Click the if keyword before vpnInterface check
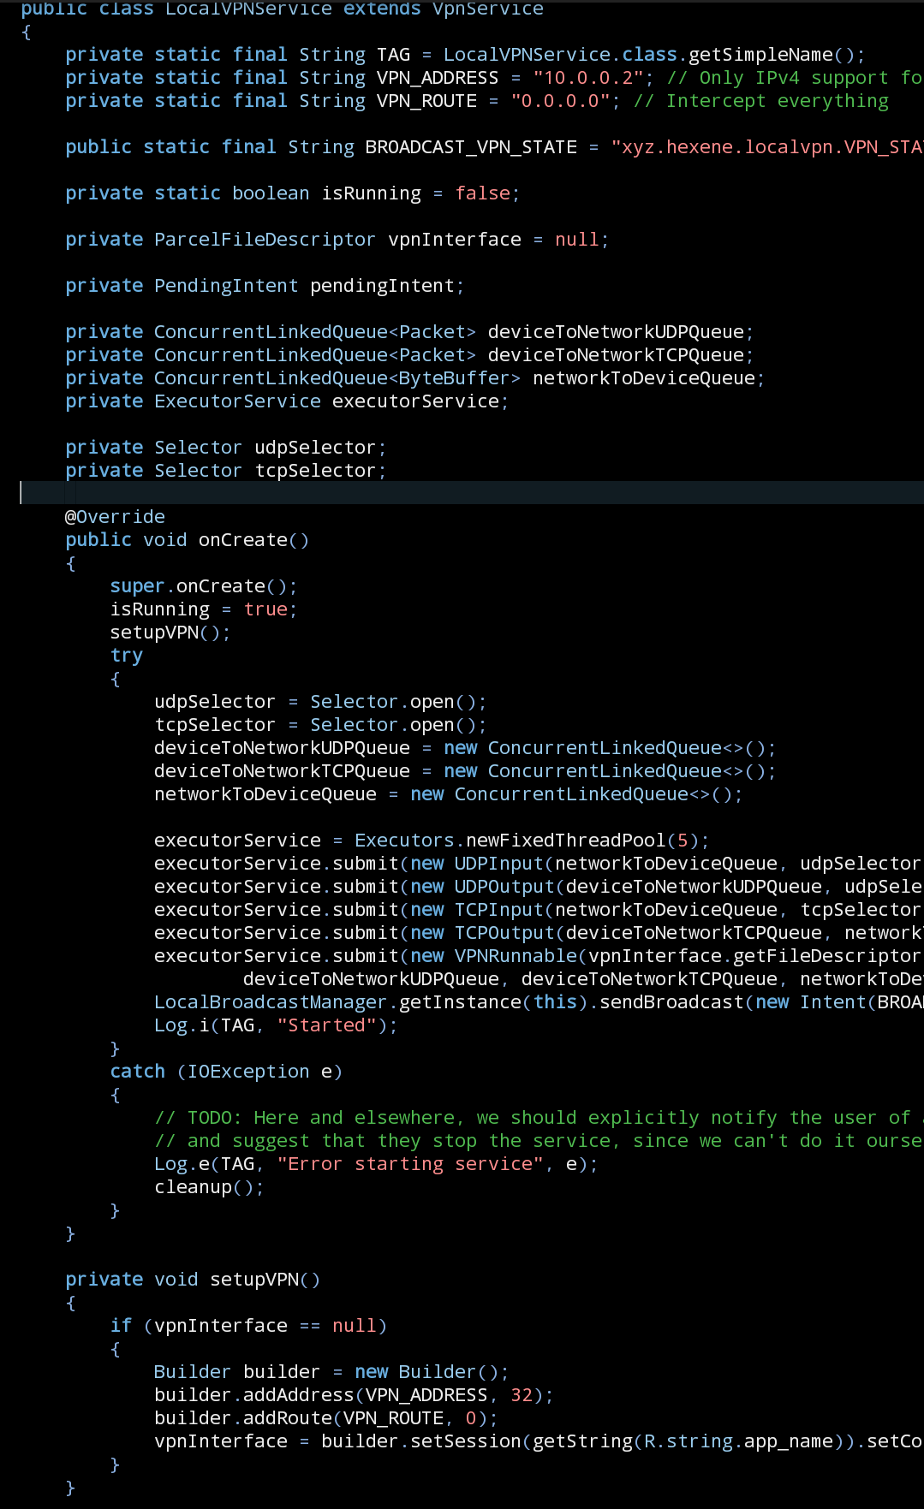924x1509 pixels. tap(121, 1326)
